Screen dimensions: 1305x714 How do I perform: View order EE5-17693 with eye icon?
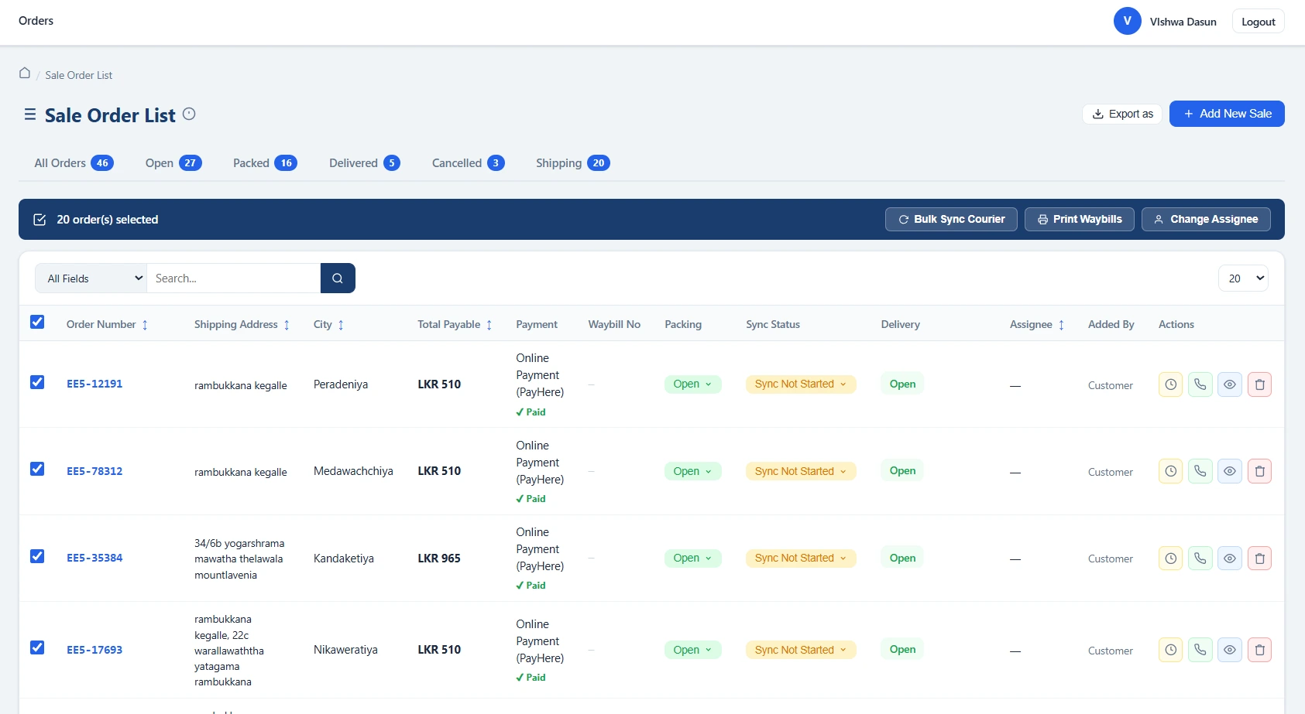tap(1230, 650)
